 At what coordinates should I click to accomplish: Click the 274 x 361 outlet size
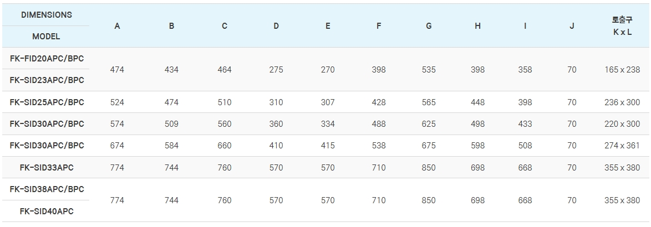pyautogui.click(x=622, y=146)
